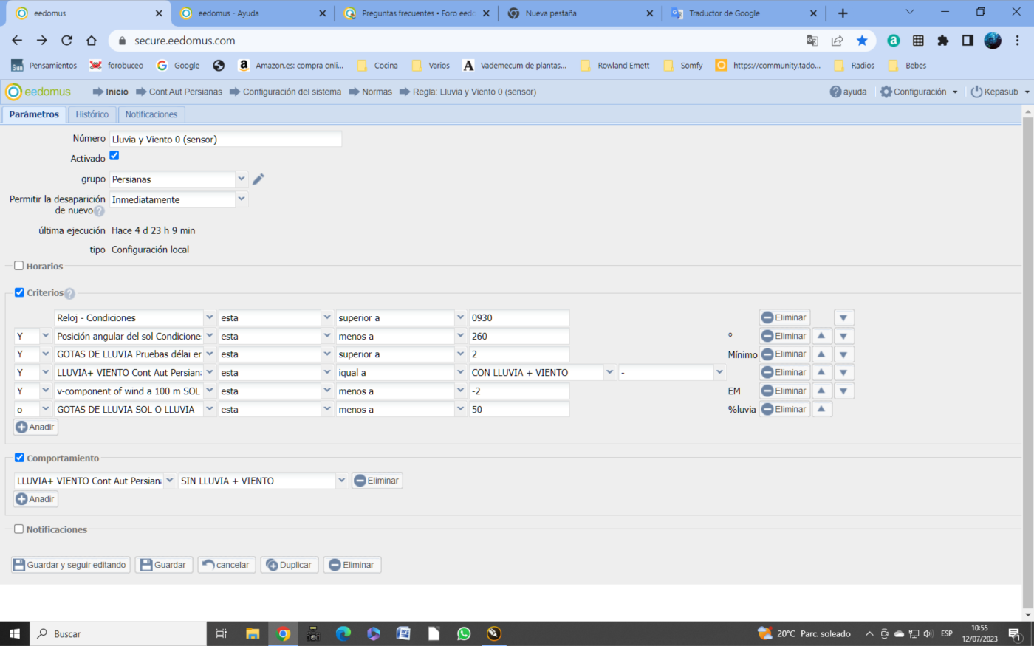Select the Parámetros tab

34,114
